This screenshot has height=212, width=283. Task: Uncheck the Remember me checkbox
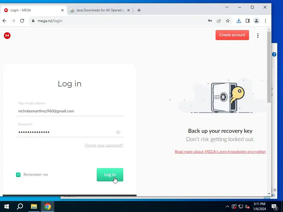pos(18,174)
